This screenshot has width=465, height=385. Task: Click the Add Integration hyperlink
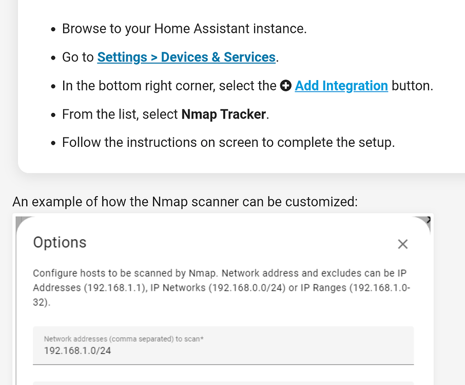tap(341, 86)
